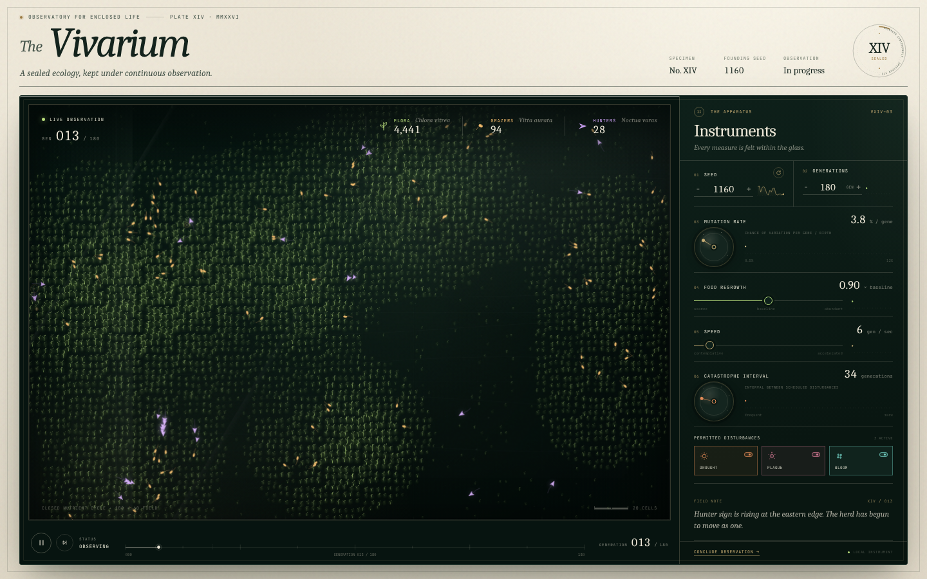Click the Grazers icon in the header
The height and width of the screenshot is (579, 927).
pyautogui.click(x=480, y=126)
